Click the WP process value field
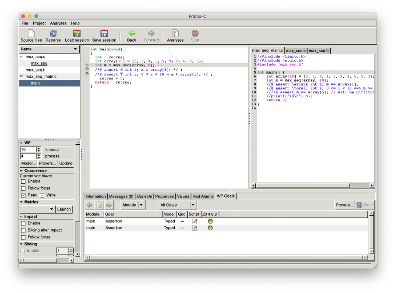 28,156
